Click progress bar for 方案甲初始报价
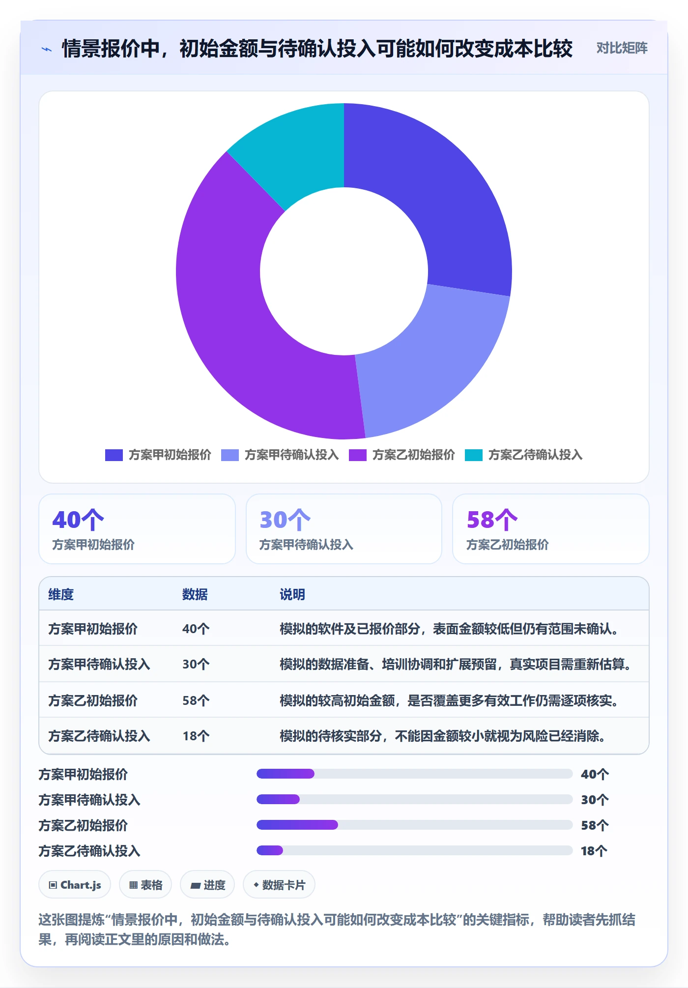The image size is (688, 988). tap(415, 774)
